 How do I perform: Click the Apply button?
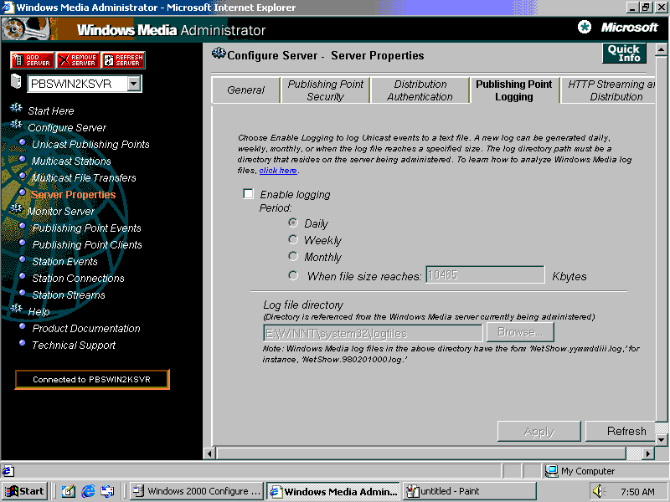(539, 431)
